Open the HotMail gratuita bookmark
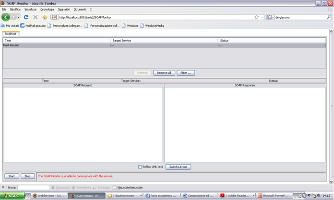The image size is (334, 200). coord(33,25)
